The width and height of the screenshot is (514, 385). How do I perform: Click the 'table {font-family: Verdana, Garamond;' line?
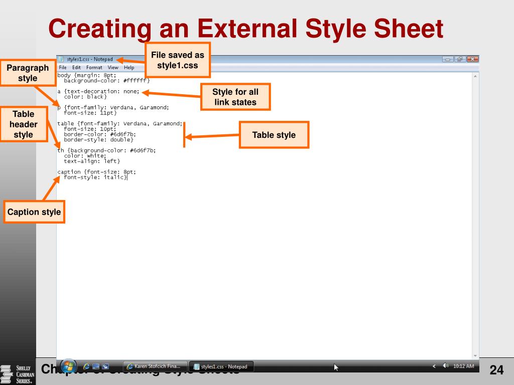click(x=119, y=124)
